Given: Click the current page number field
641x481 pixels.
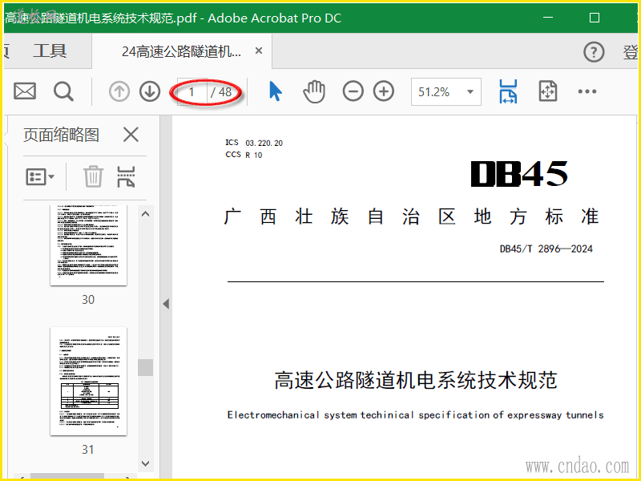Looking at the screenshot, I should tap(191, 91).
